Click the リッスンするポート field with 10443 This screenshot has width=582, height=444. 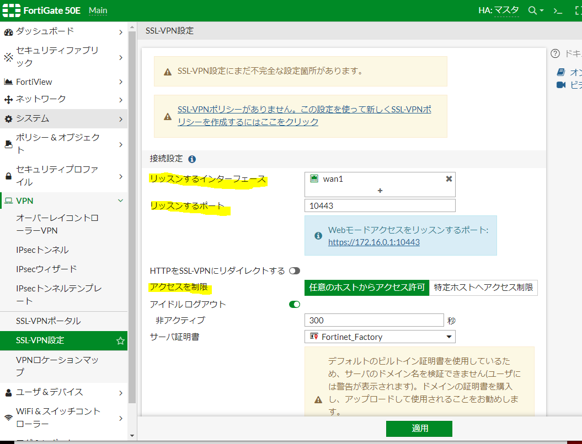pos(380,205)
